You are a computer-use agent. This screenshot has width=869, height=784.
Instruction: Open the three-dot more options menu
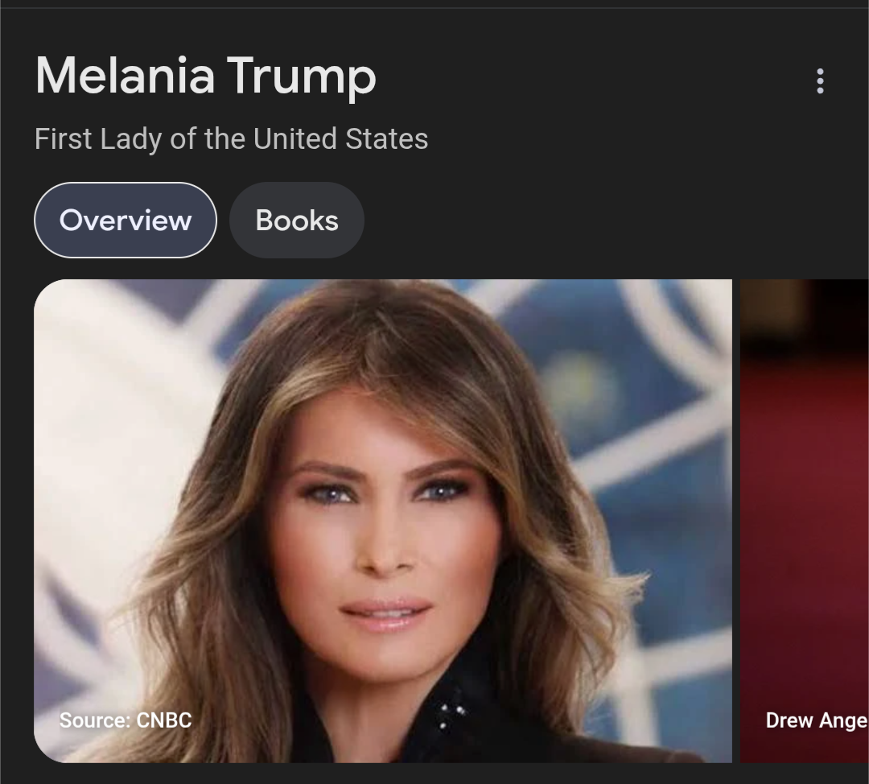(820, 81)
